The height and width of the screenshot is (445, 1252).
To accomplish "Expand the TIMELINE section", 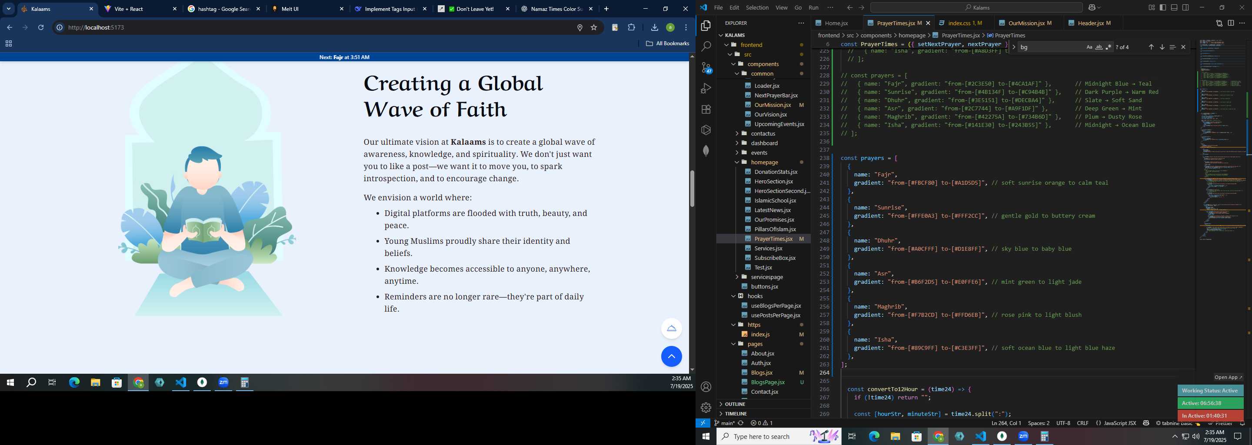I will [x=736, y=414].
